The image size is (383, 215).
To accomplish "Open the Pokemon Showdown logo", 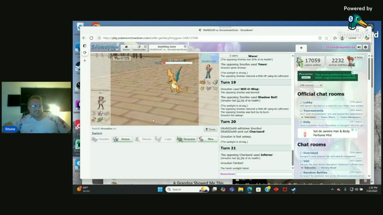I will [105, 47].
